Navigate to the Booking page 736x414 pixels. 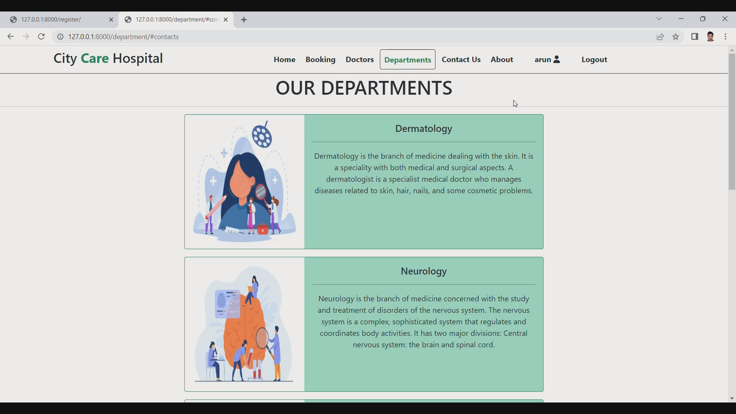pos(320,60)
